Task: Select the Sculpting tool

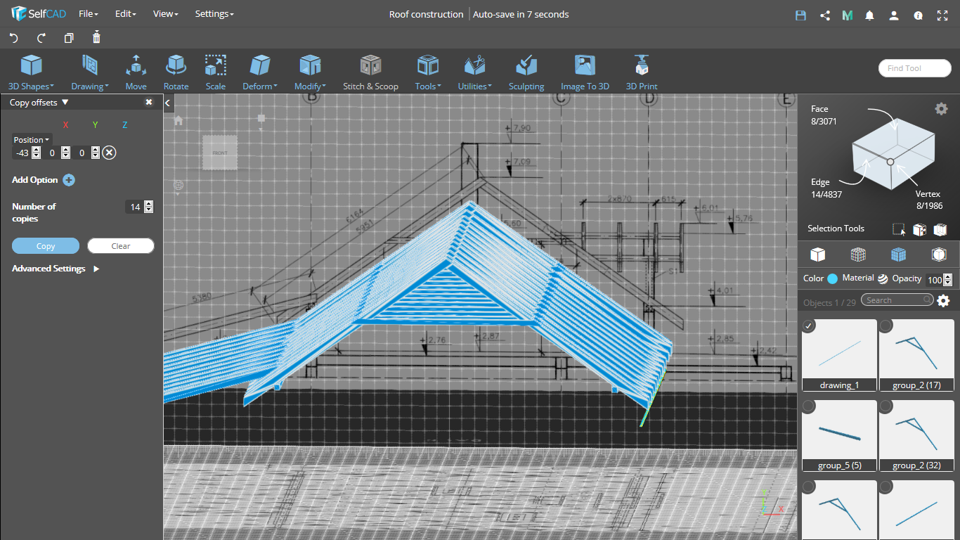Action: point(526,72)
